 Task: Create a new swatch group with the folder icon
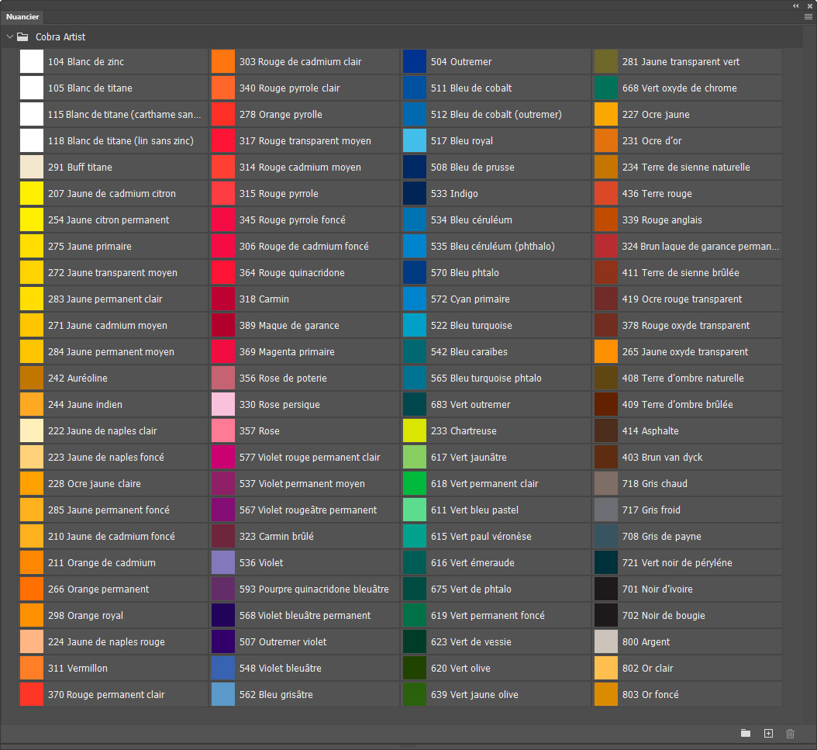tap(746, 733)
